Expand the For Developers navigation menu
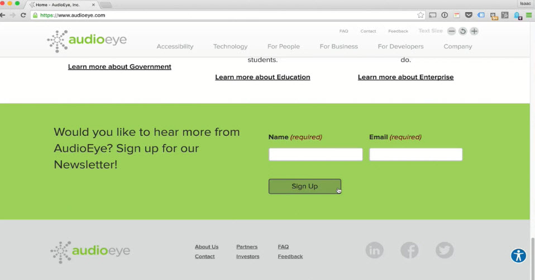The image size is (535, 280). click(400, 46)
